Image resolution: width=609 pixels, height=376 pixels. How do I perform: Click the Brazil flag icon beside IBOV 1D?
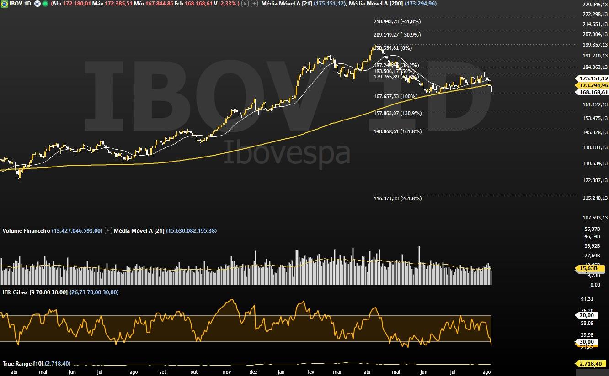(4, 4)
